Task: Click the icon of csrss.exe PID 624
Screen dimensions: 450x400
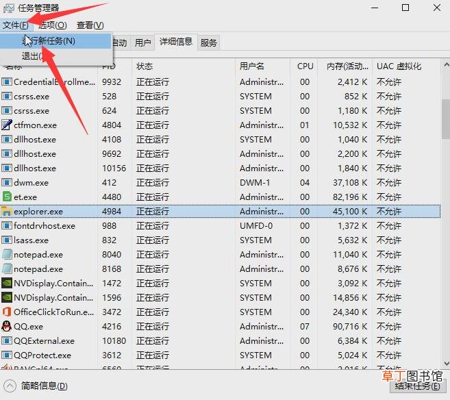Action: point(7,111)
